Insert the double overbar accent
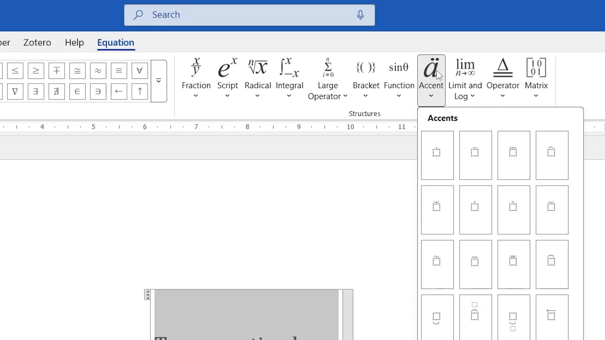 514,264
